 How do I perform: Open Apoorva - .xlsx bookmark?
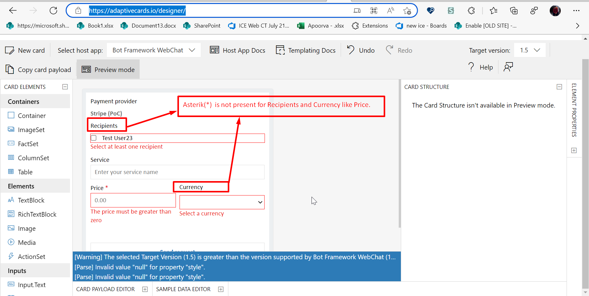pyautogui.click(x=320, y=26)
